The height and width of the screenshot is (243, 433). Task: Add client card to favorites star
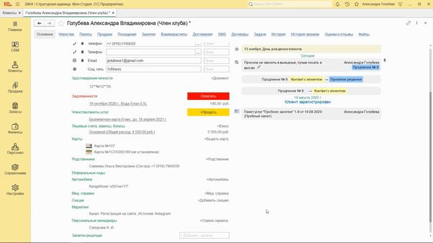tap(62, 24)
